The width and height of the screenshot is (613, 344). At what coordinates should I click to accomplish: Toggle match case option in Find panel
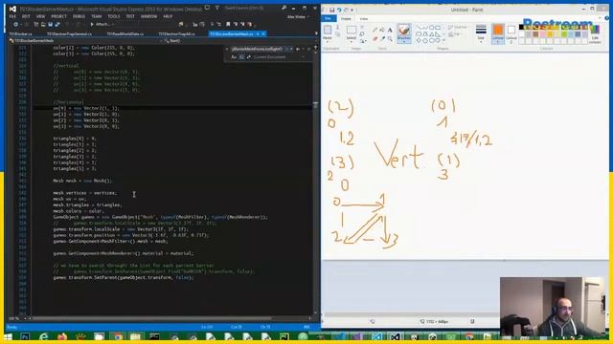tap(234, 57)
